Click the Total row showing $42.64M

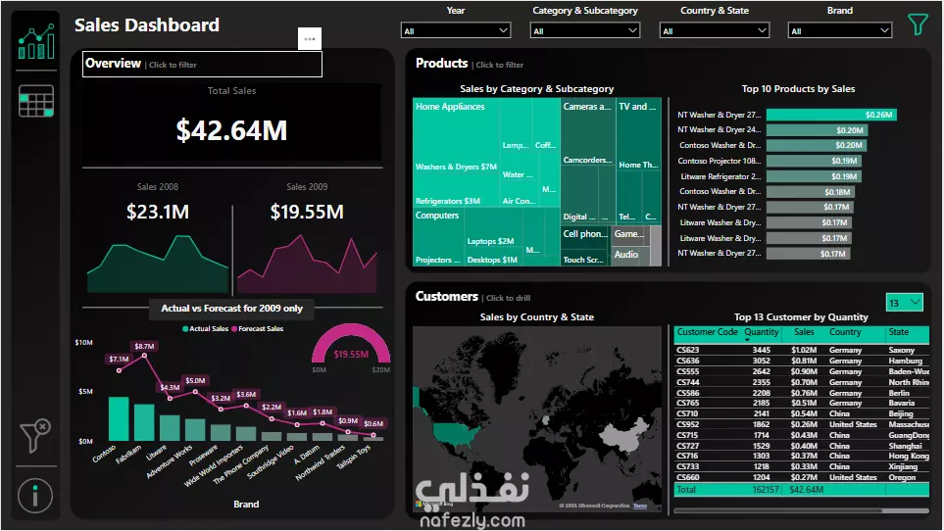tap(802, 490)
